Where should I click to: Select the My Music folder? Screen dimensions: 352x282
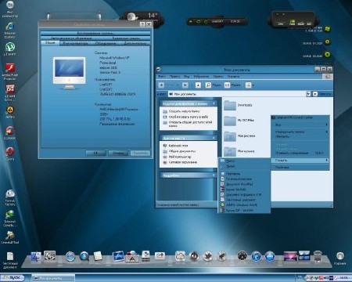click(239, 151)
